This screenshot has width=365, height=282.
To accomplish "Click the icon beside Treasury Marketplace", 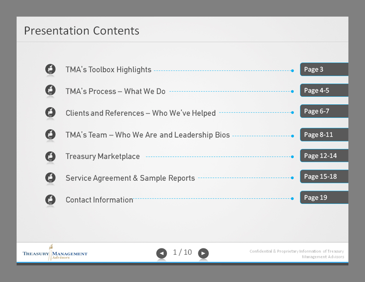I will click(50, 156).
